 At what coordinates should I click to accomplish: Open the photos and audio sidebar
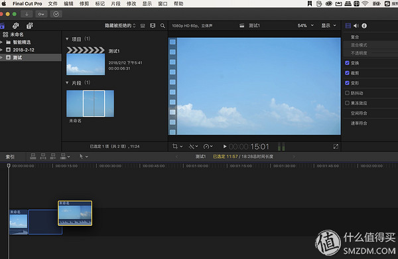pos(16,26)
